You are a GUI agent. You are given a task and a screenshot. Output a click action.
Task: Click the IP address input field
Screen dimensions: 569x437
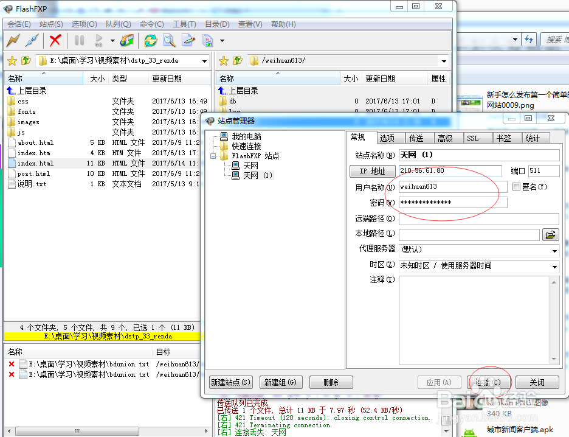[450, 171]
